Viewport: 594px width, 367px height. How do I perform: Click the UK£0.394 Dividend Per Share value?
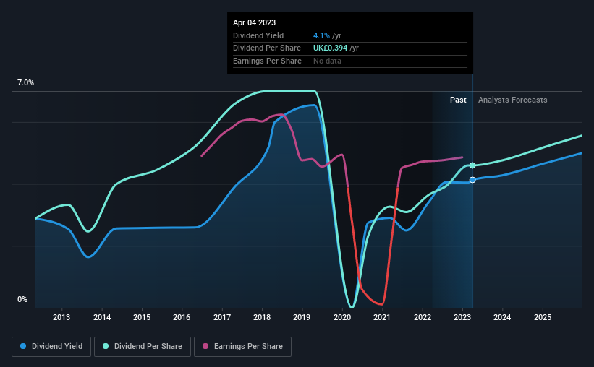(x=331, y=48)
